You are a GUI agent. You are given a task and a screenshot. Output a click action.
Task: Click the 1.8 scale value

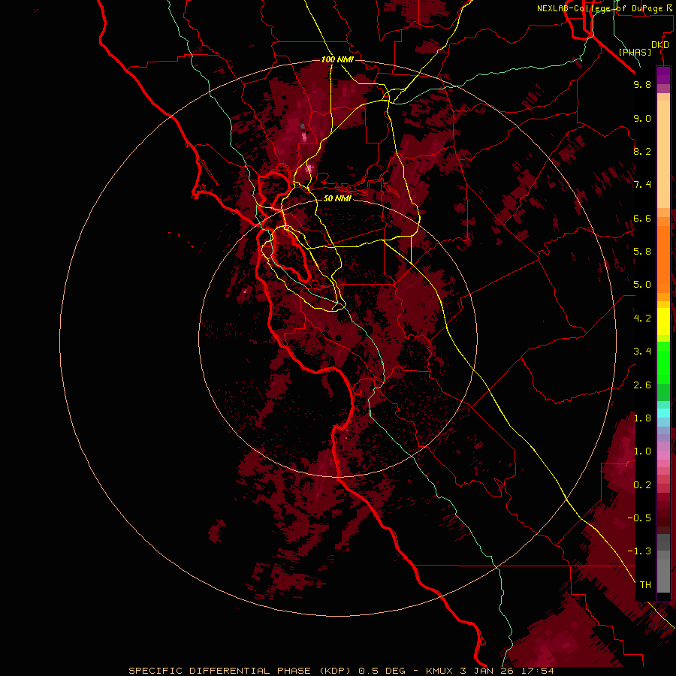tap(642, 418)
